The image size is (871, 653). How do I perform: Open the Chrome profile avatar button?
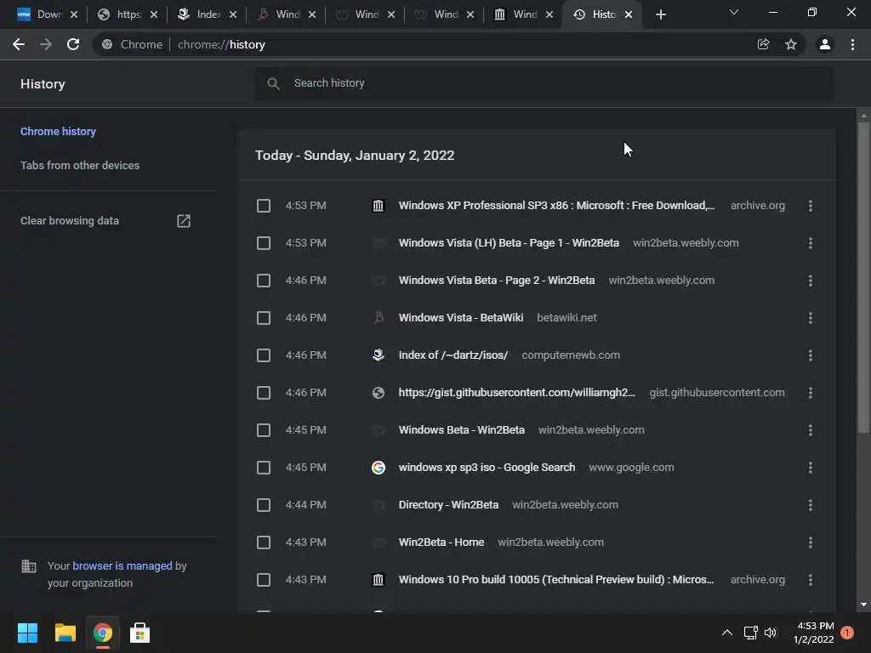(825, 44)
